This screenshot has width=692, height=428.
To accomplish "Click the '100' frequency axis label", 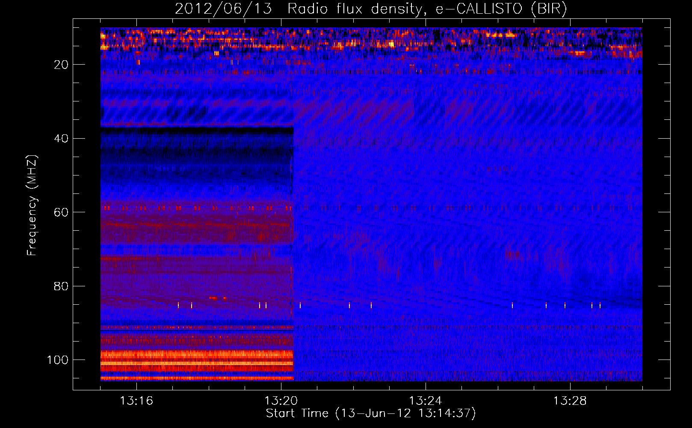I will coord(58,360).
